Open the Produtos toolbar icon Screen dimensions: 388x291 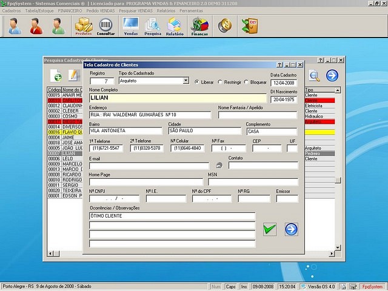click(x=84, y=26)
